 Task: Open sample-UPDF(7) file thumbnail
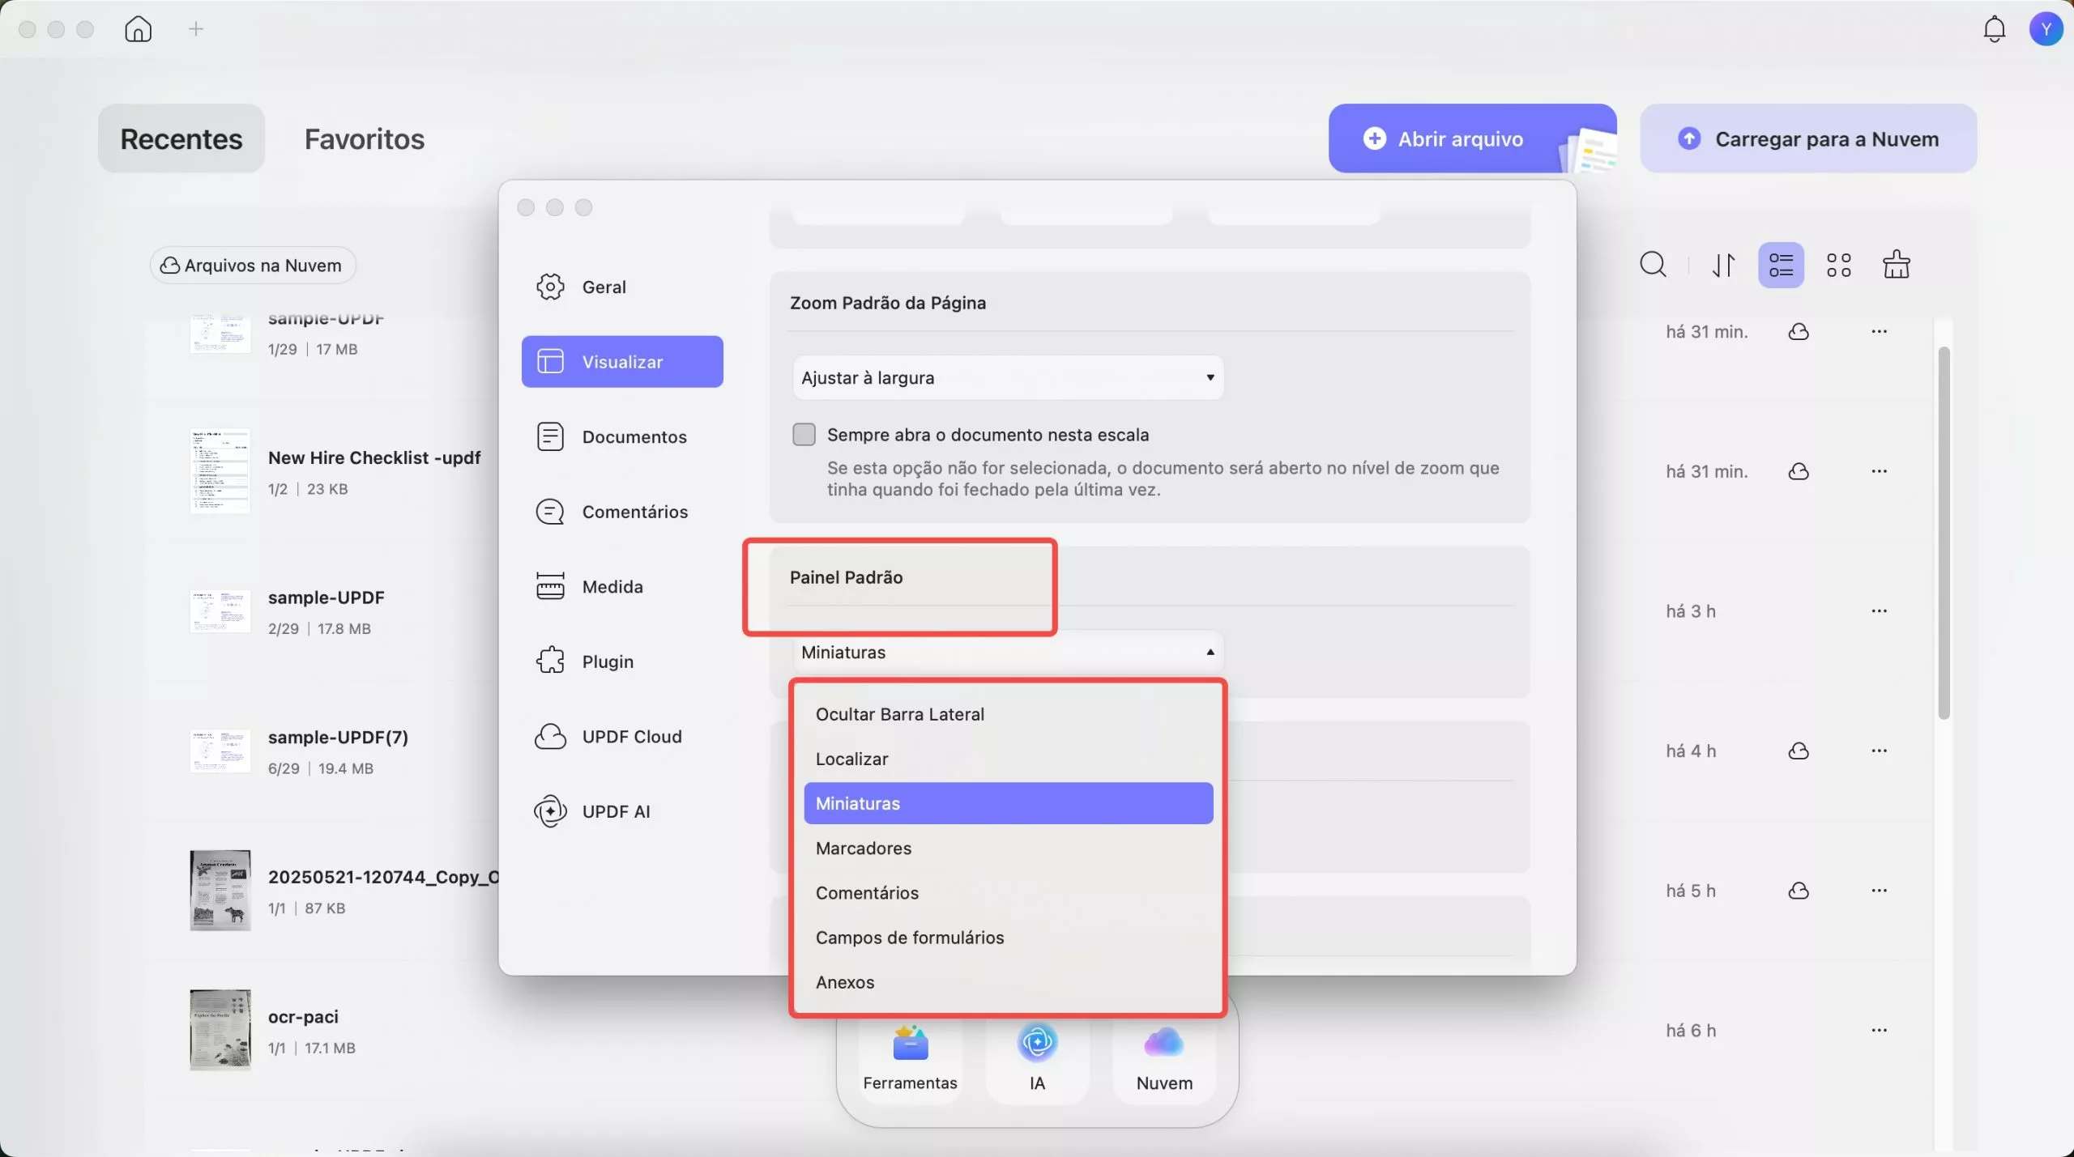(x=220, y=751)
